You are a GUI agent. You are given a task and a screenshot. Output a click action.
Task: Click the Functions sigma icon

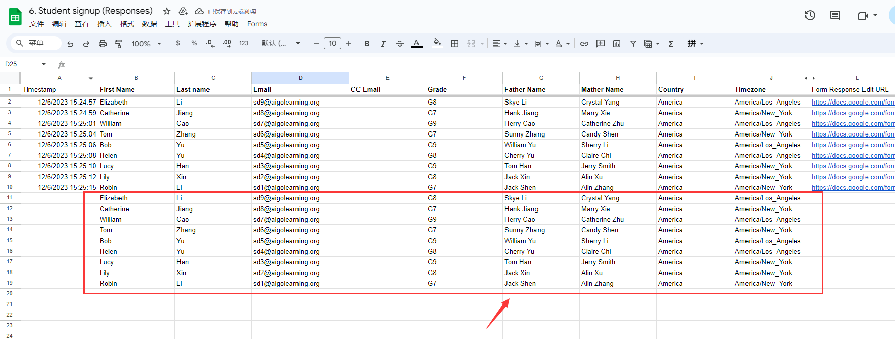670,44
